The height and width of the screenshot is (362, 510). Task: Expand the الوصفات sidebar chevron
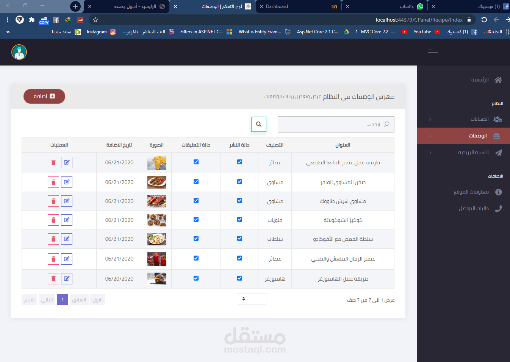[430, 136]
